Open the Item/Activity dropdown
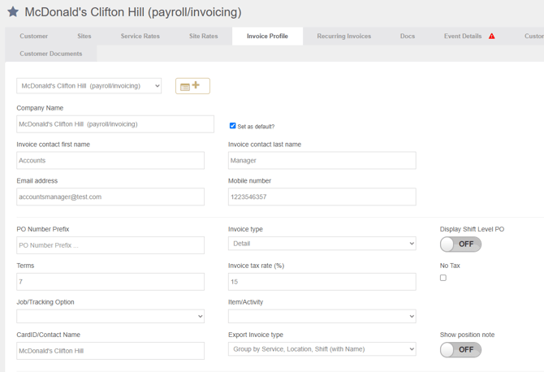 322,316
